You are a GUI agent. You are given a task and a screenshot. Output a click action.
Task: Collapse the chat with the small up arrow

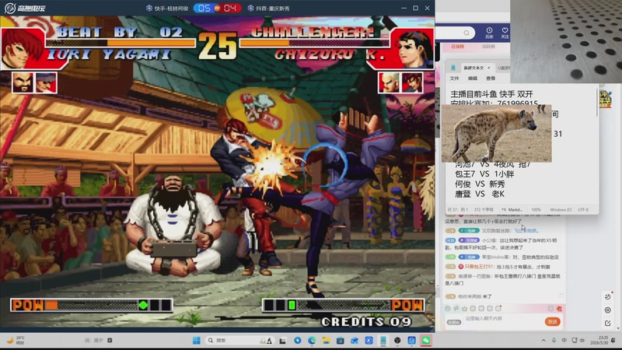point(561,295)
